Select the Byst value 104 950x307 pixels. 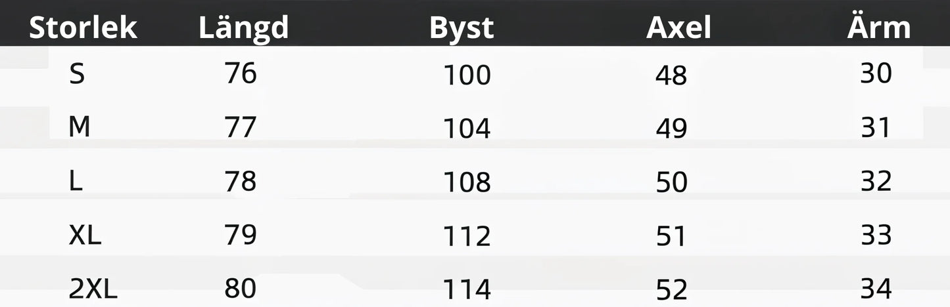click(467, 129)
